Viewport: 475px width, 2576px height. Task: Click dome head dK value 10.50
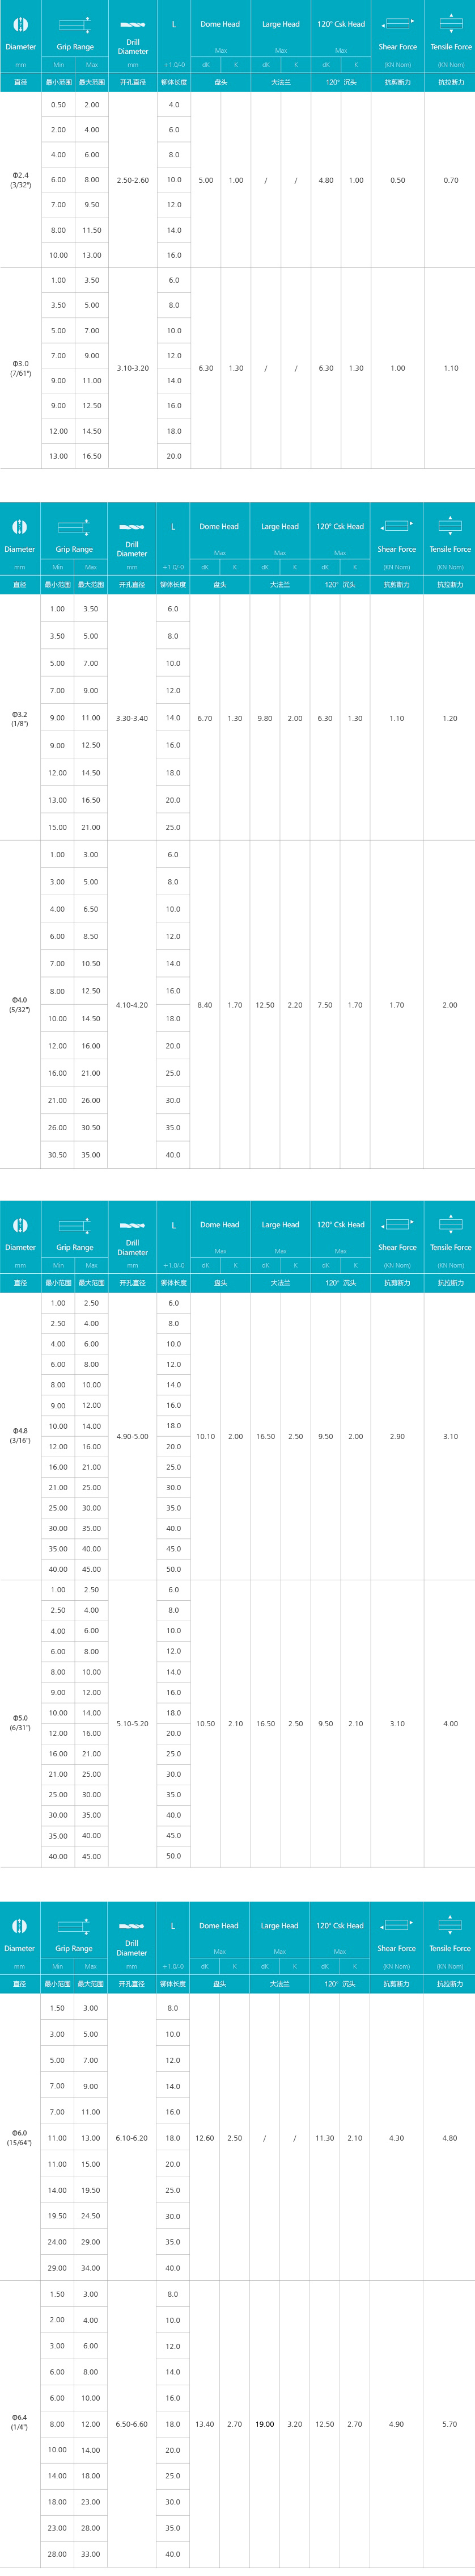206,1723
